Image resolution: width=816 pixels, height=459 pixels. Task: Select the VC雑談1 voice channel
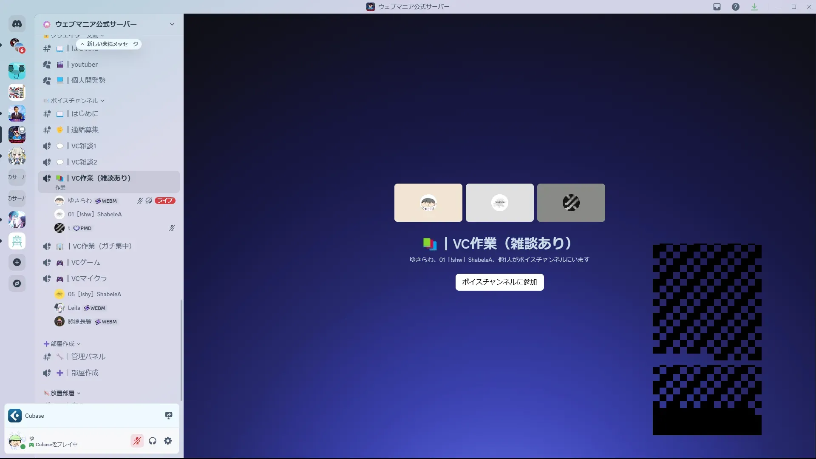(x=84, y=146)
